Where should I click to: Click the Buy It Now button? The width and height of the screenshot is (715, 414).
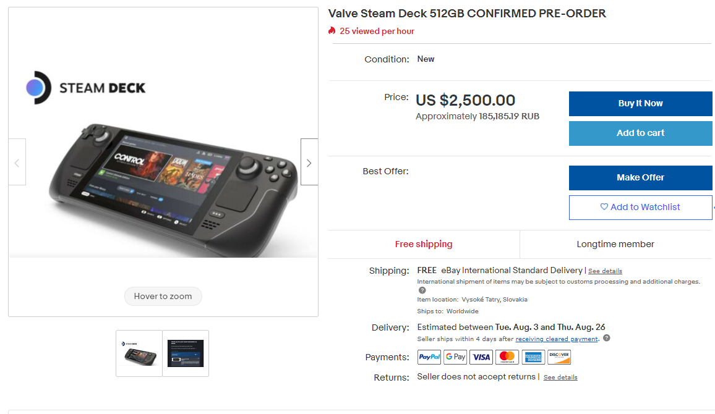[x=640, y=104]
